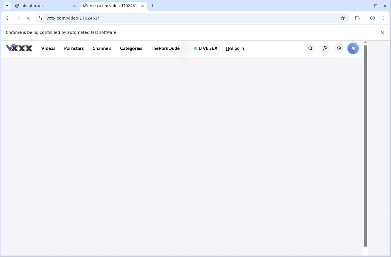Follow the ThePornDude link
391x257 pixels.
tap(165, 48)
